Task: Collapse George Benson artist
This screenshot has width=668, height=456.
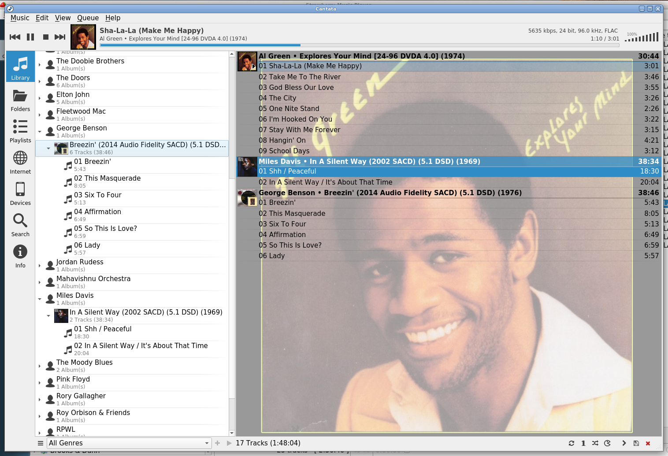Action: (40, 132)
